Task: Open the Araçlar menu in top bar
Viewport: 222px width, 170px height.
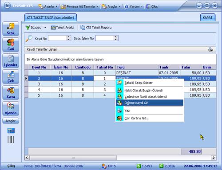Action: click(111, 6)
